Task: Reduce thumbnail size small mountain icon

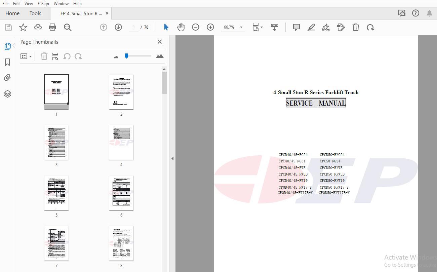Action: point(116,57)
